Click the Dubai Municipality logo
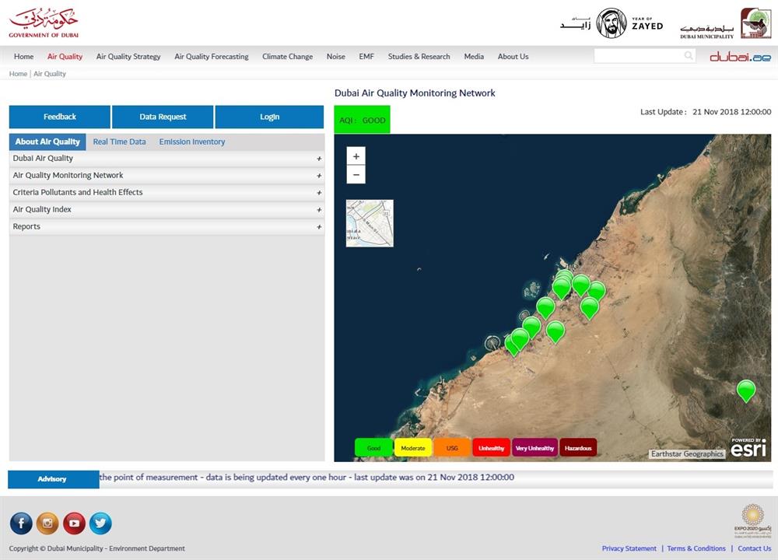 pyautogui.click(x=725, y=23)
